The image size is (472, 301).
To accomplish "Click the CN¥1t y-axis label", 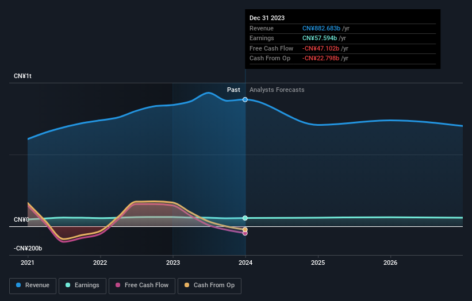I will (22, 76).
